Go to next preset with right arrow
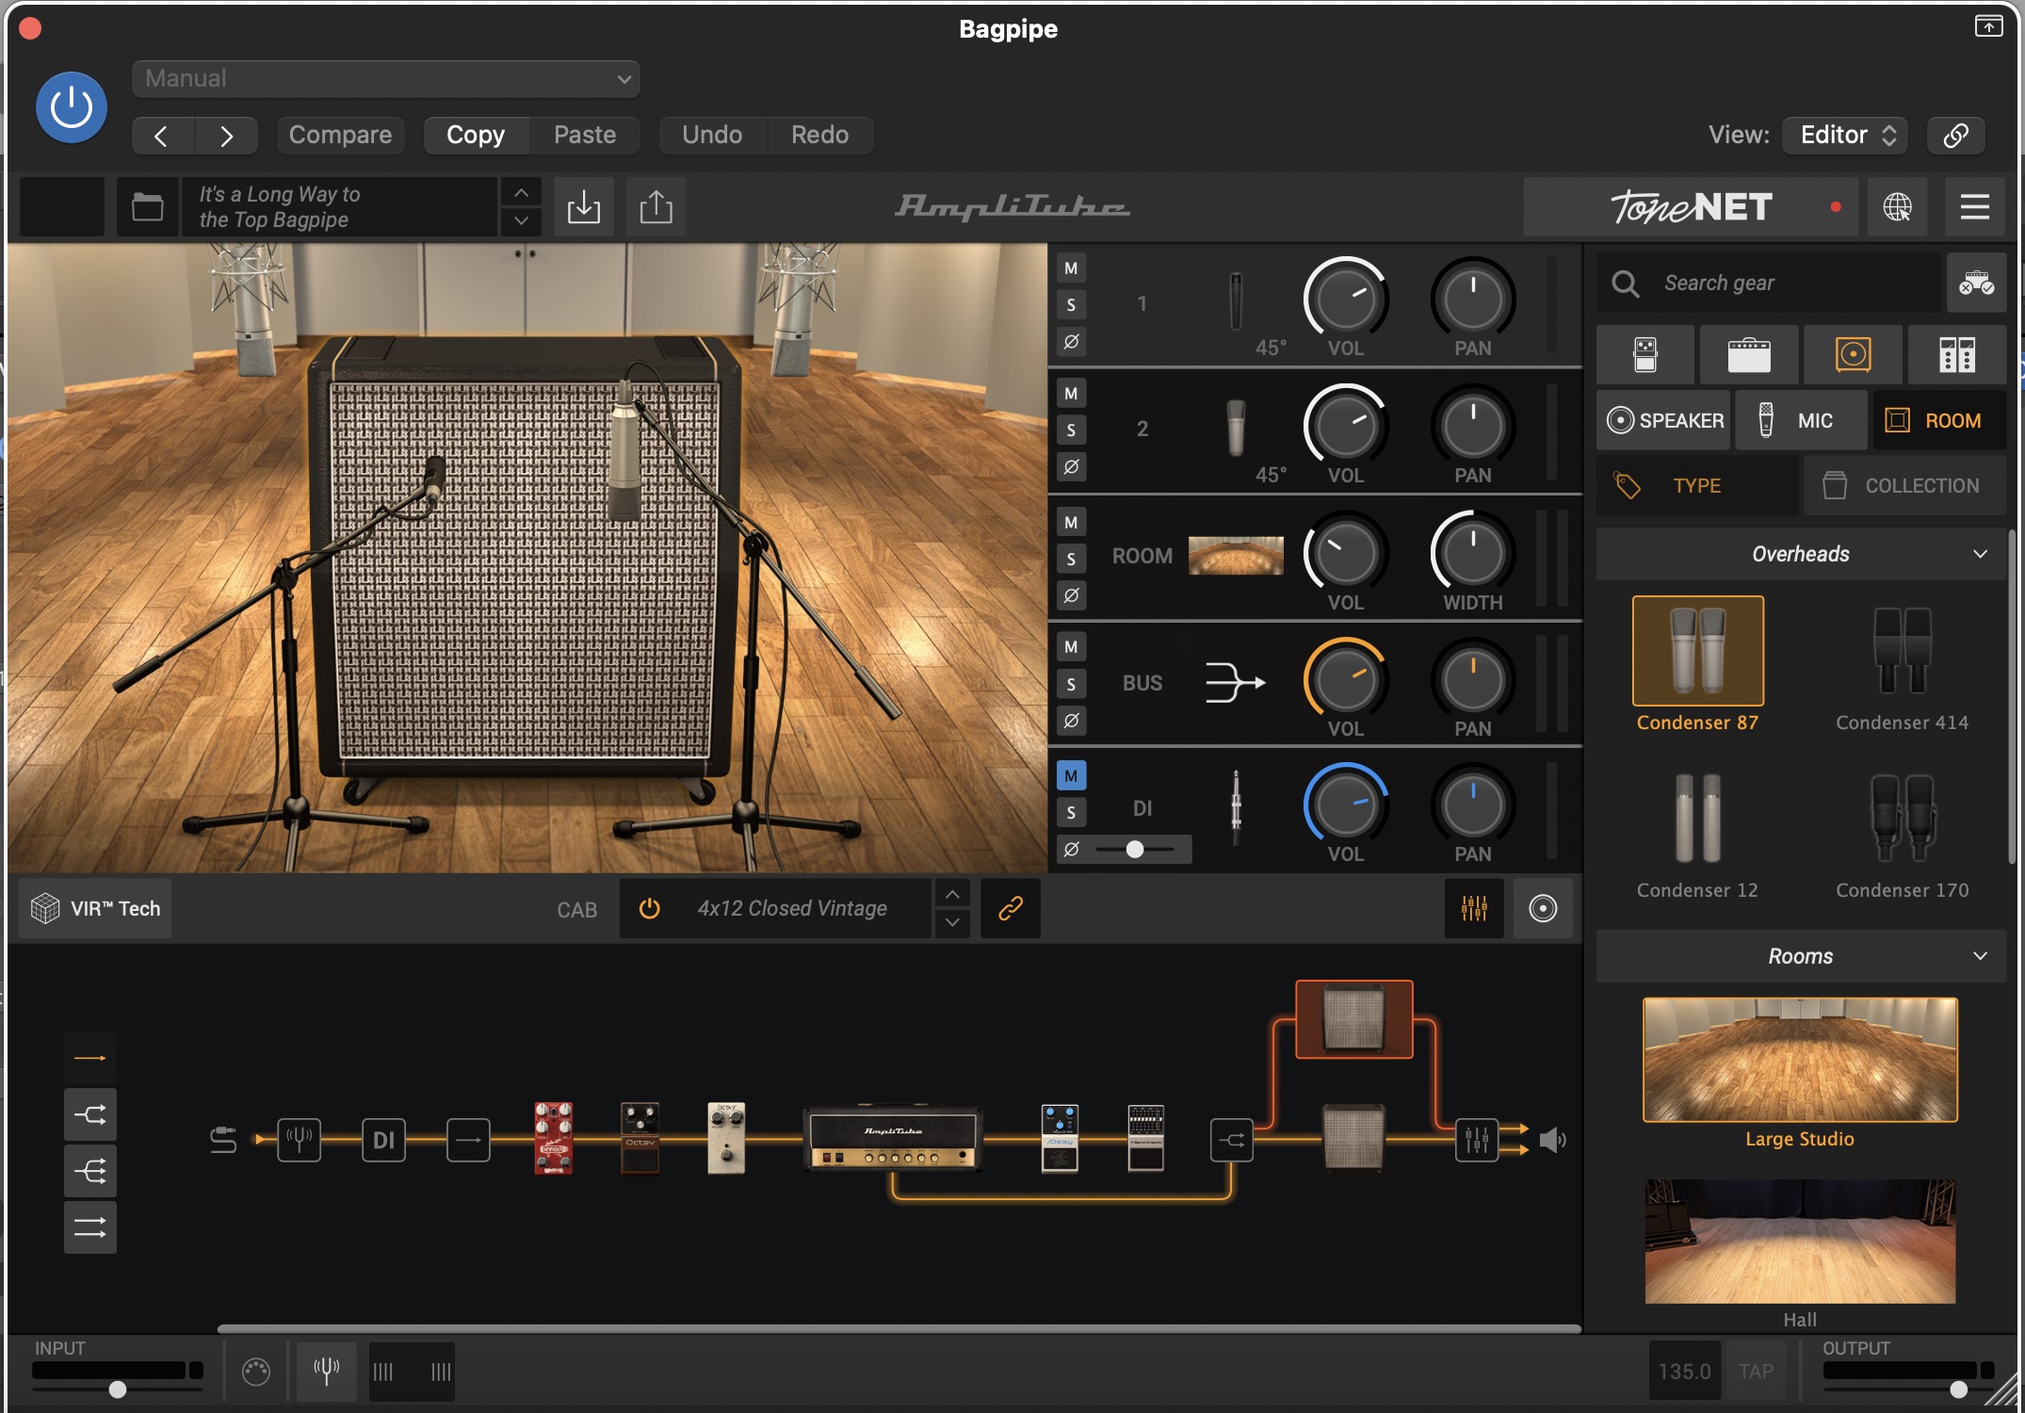 (226, 136)
